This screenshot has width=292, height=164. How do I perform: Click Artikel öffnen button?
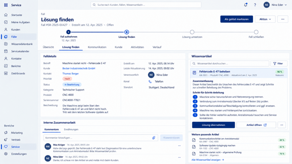(x=256, y=125)
